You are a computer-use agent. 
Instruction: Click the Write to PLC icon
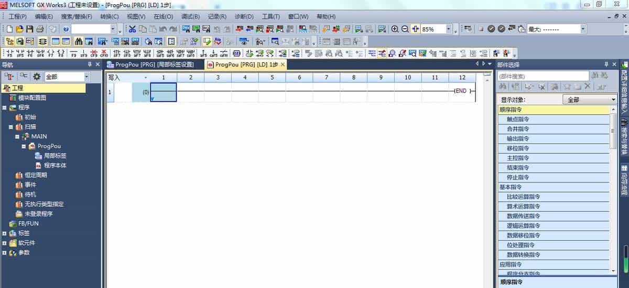tap(239, 29)
